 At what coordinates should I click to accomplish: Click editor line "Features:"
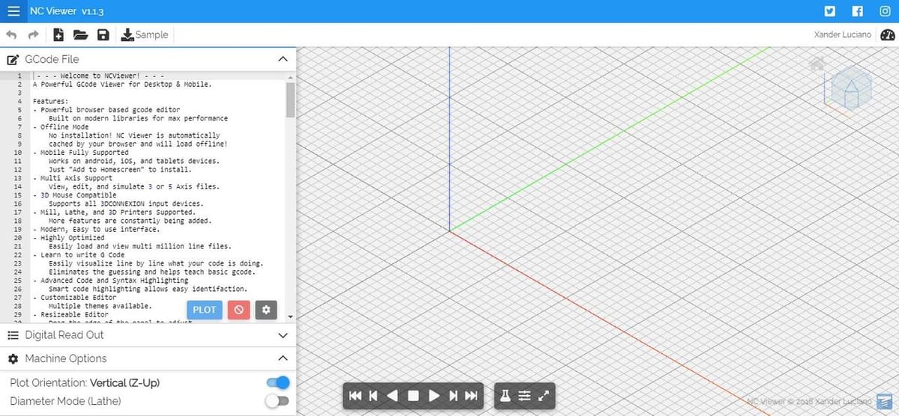(51, 101)
